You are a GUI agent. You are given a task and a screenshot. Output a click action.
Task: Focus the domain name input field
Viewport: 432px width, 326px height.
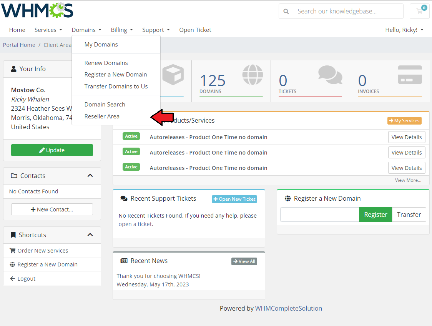point(320,215)
